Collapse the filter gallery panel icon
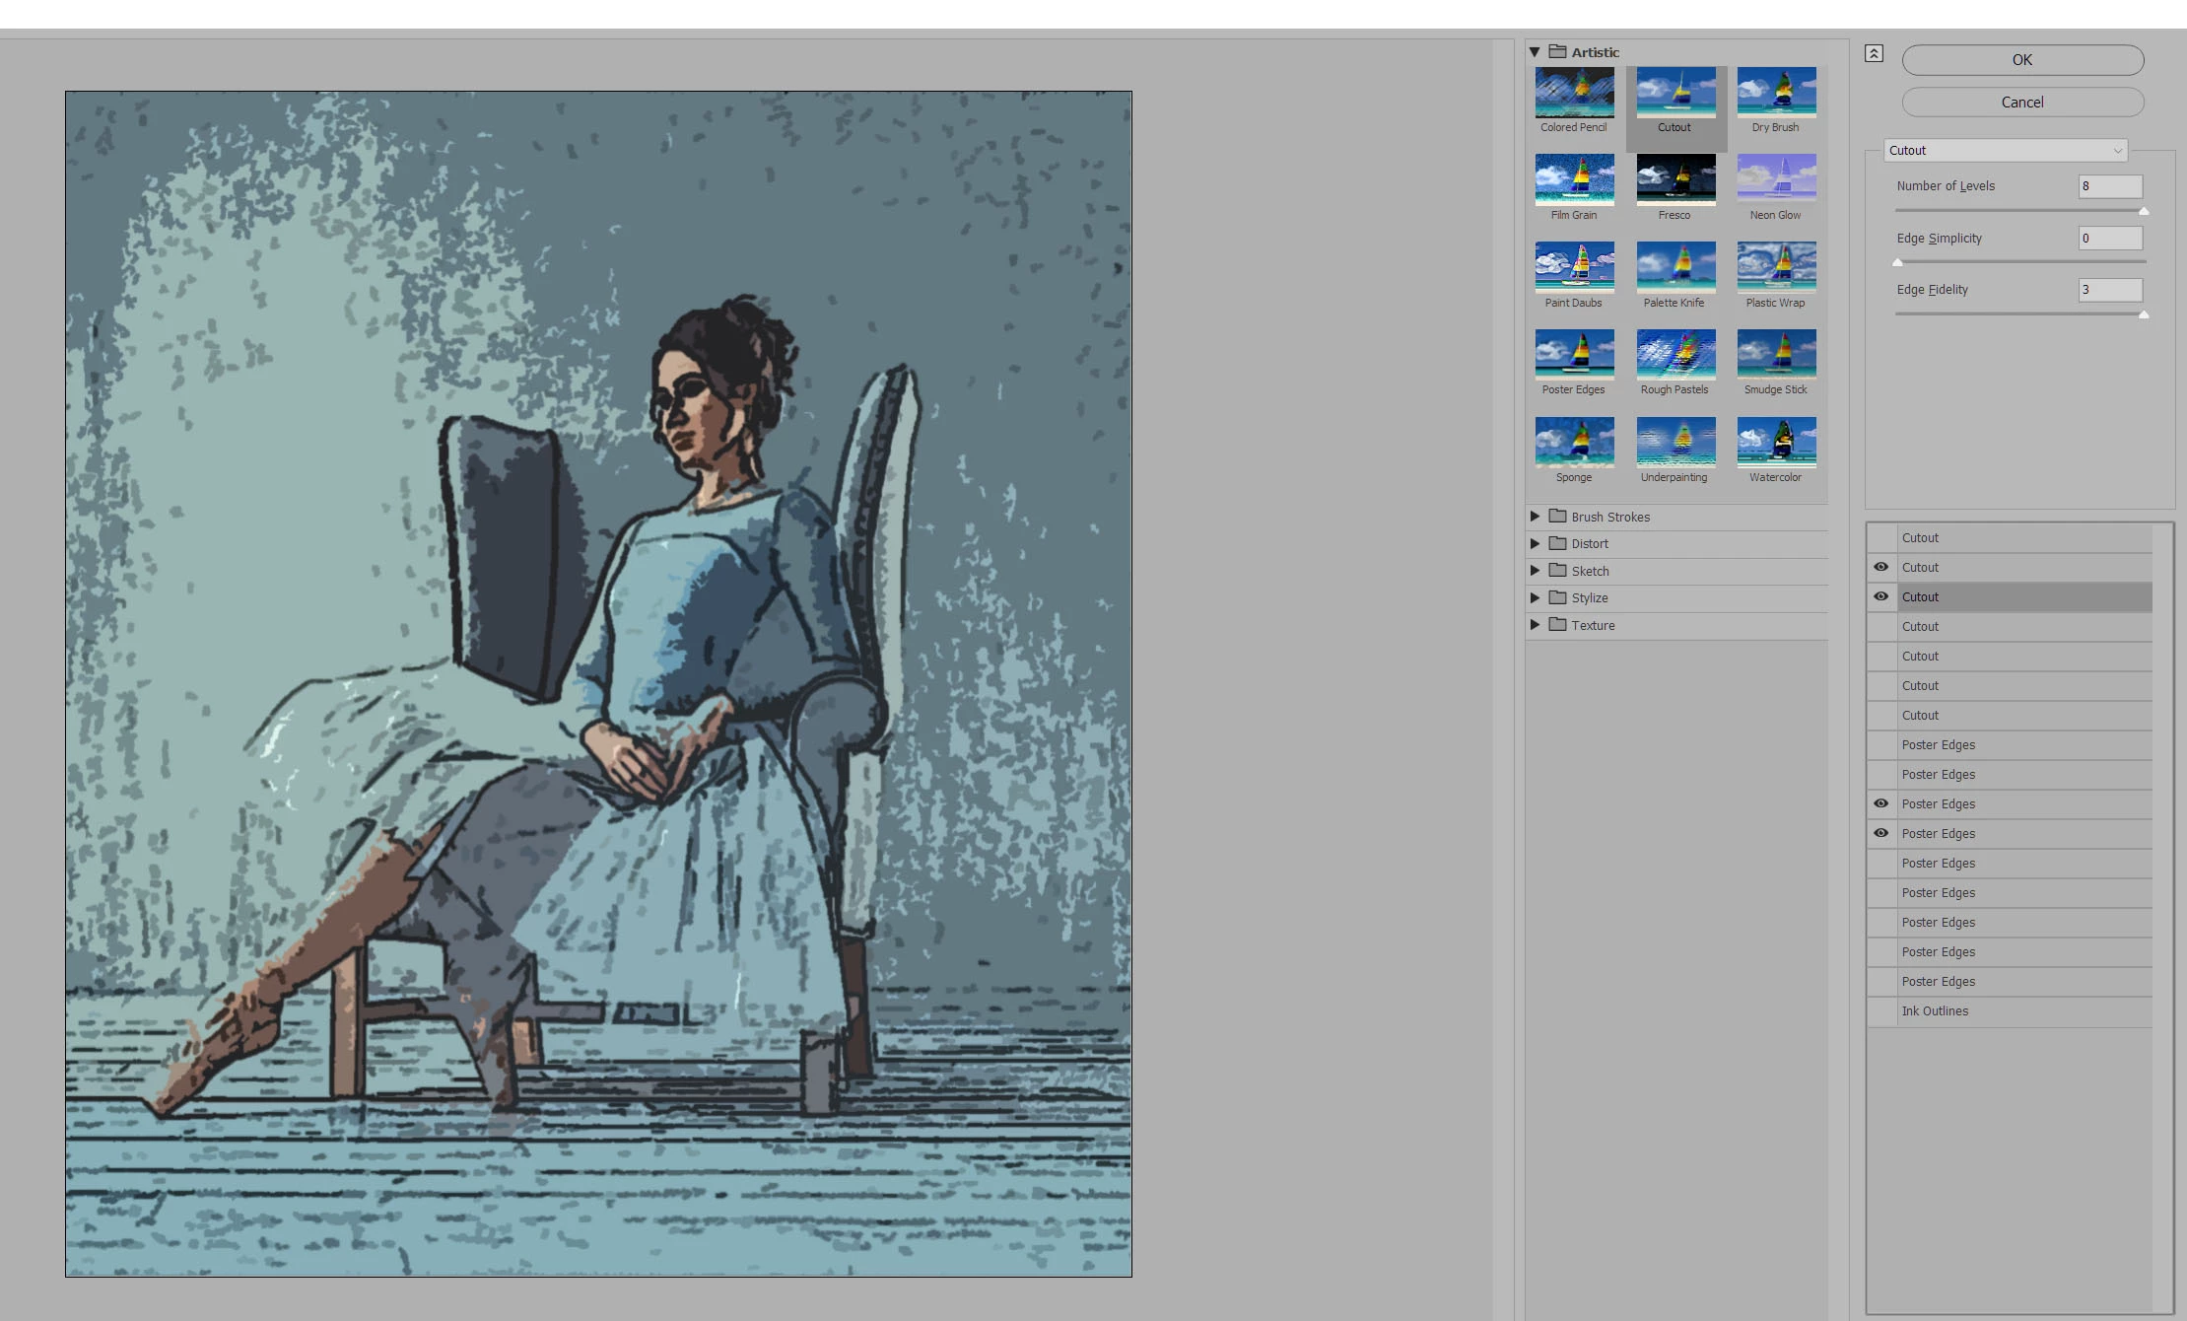 click(1874, 54)
